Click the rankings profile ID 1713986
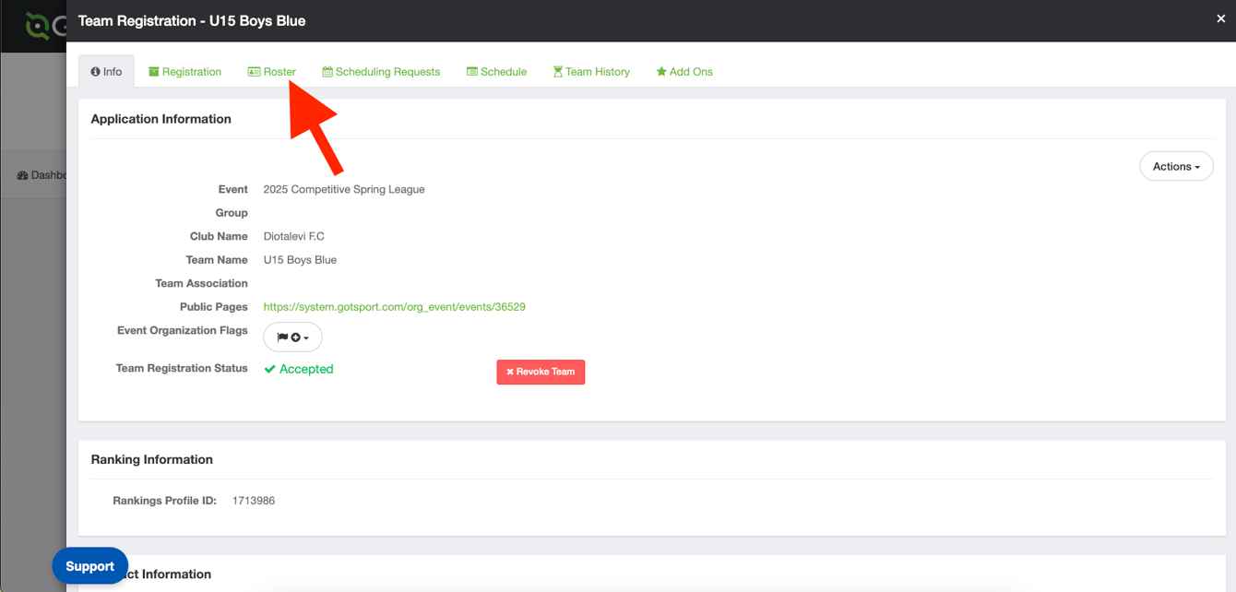Screen dimensions: 1236x592 (x=254, y=501)
